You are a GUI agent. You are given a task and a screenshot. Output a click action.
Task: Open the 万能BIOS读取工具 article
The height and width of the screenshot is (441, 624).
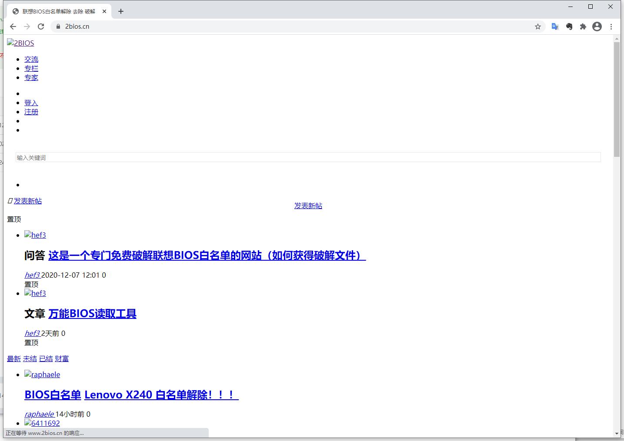92,314
